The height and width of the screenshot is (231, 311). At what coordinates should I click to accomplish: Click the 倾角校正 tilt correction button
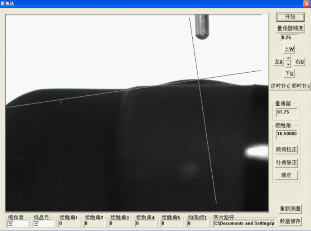click(286, 149)
